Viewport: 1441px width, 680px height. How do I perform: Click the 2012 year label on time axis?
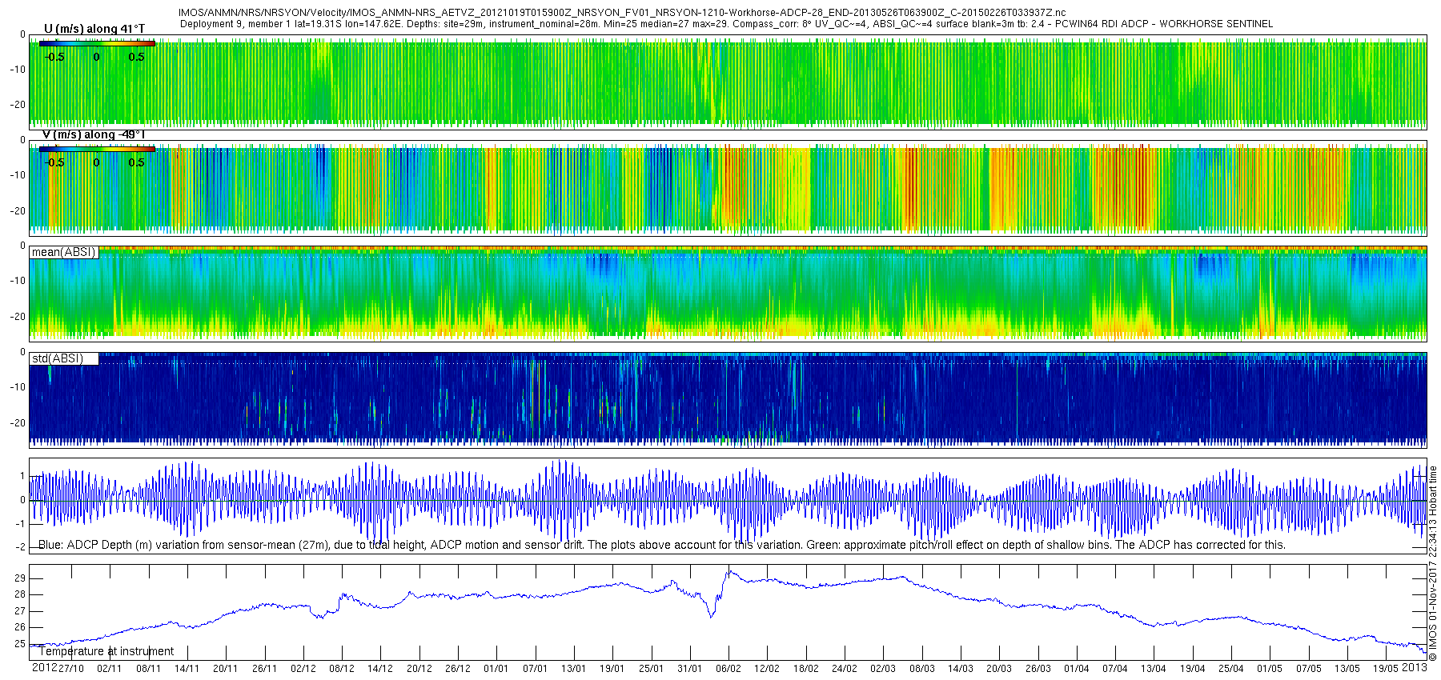(44, 668)
